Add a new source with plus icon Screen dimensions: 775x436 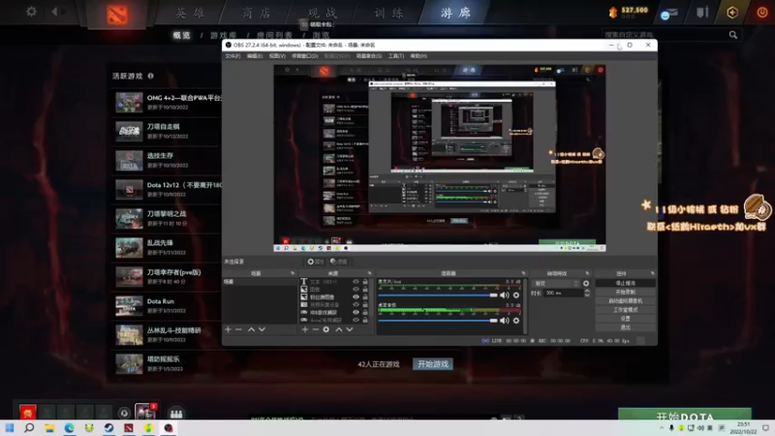(305, 329)
